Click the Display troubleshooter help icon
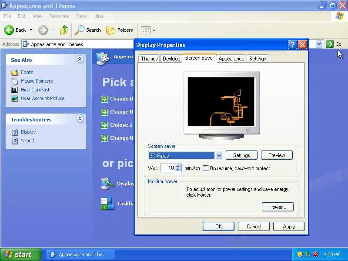348x261 pixels. pos(15,132)
